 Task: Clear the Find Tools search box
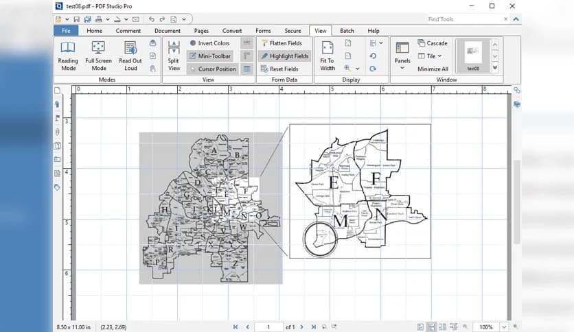pyautogui.click(x=505, y=19)
